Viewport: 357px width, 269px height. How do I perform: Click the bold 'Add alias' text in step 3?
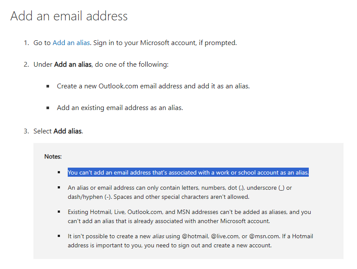point(68,131)
